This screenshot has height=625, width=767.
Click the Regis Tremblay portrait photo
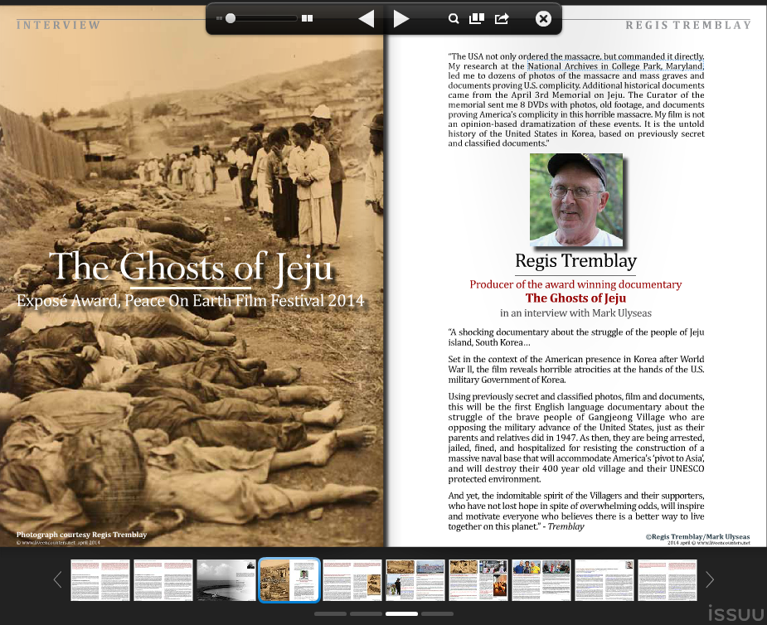click(576, 200)
